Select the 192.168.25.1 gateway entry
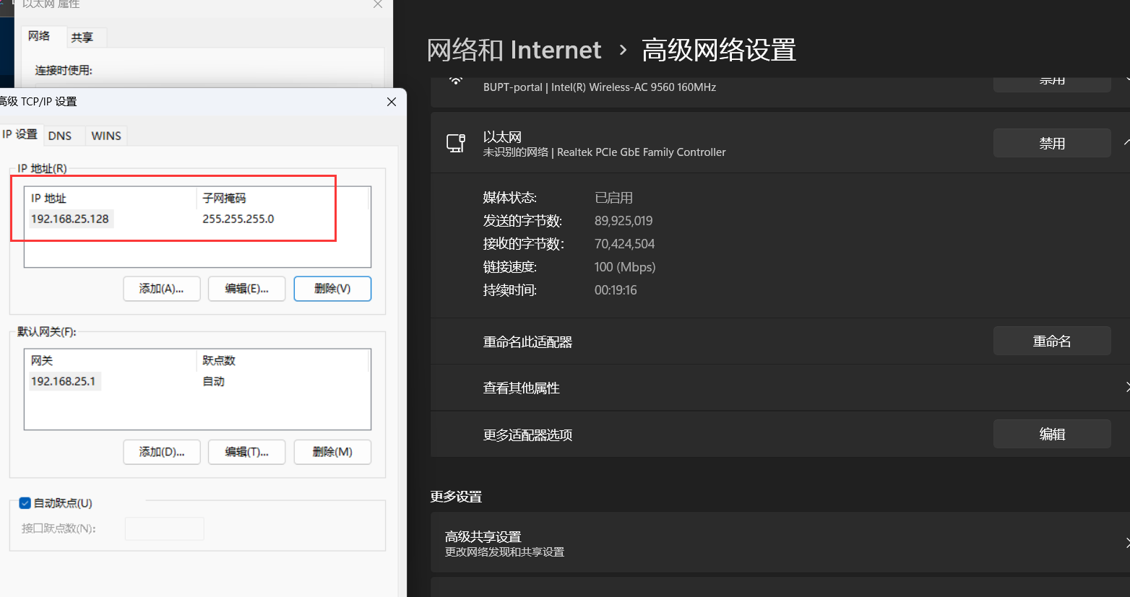The width and height of the screenshot is (1130, 597). (64, 381)
